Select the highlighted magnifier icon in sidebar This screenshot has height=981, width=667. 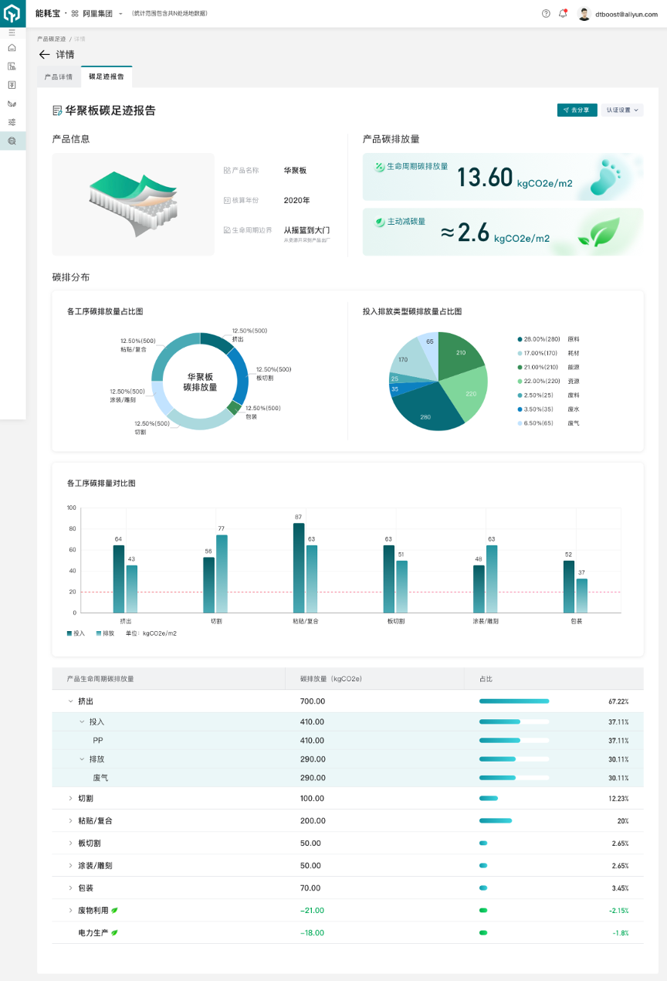coord(12,141)
